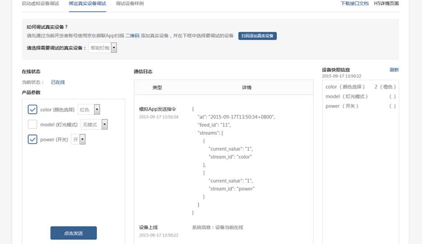Screen dimensions: 422x244
Task: Open H5详情页面 link
Action: click(386, 4)
